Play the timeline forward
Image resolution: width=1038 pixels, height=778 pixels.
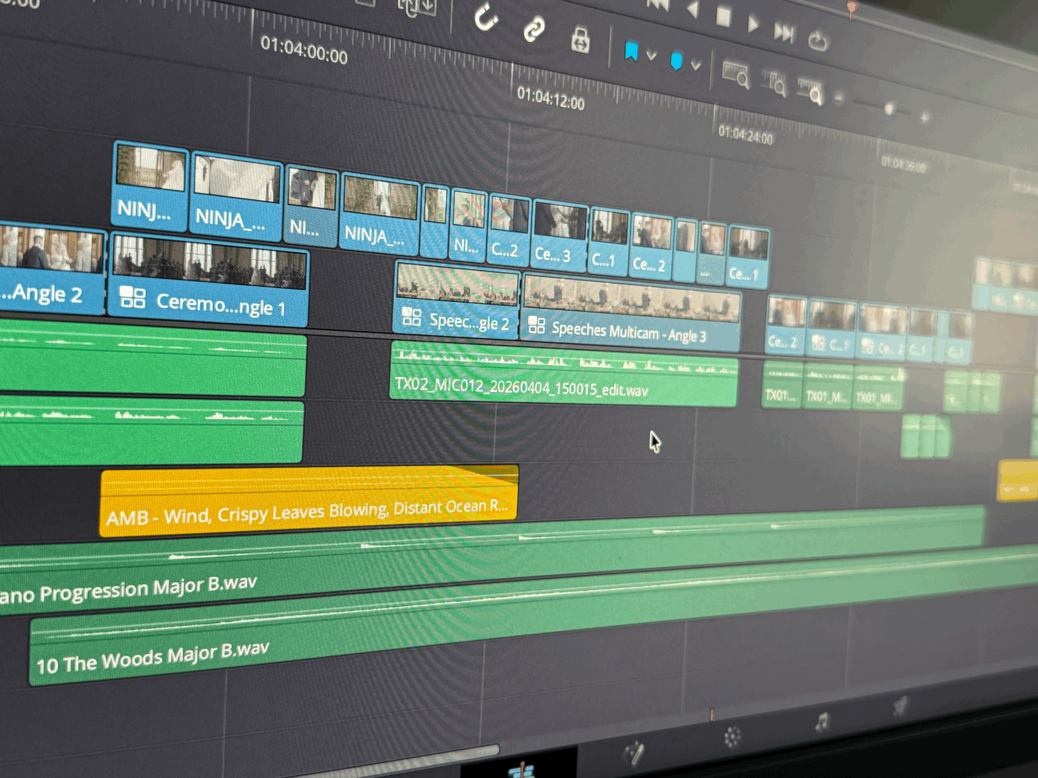click(753, 24)
